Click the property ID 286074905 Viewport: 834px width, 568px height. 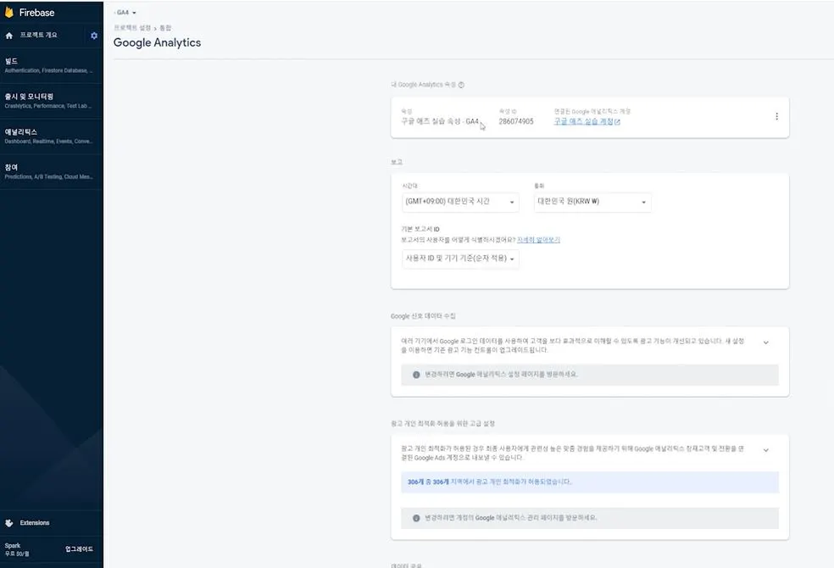(516, 122)
